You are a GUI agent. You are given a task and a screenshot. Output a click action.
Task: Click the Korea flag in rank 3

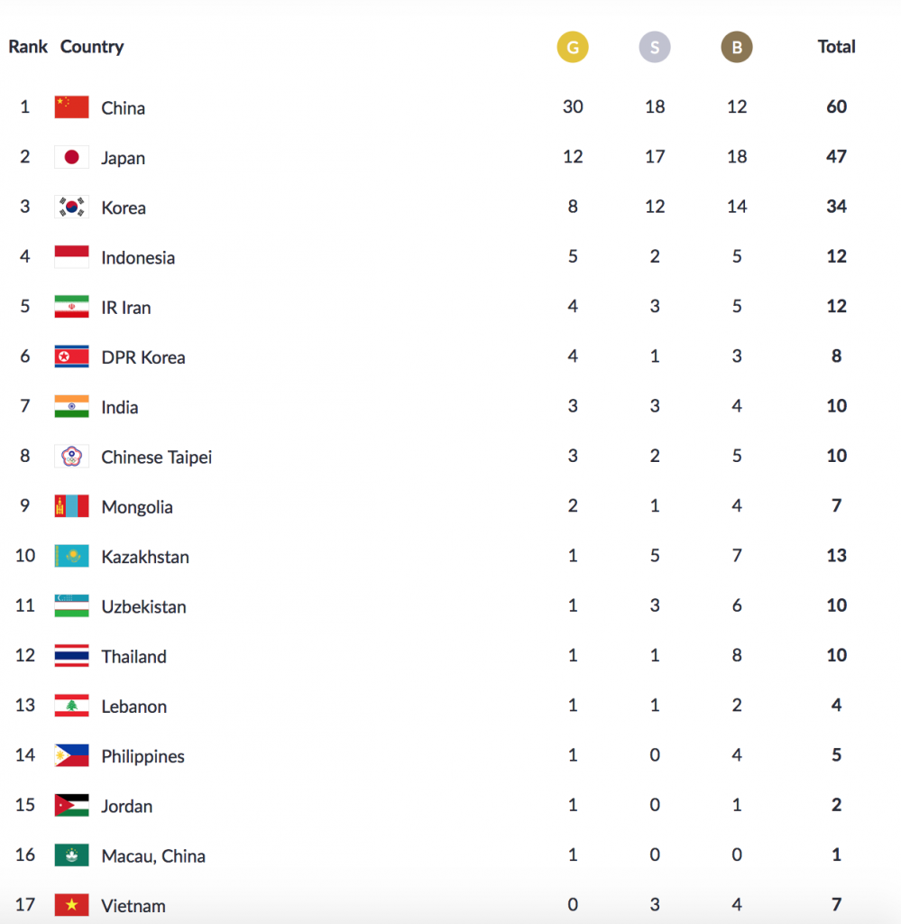point(71,208)
